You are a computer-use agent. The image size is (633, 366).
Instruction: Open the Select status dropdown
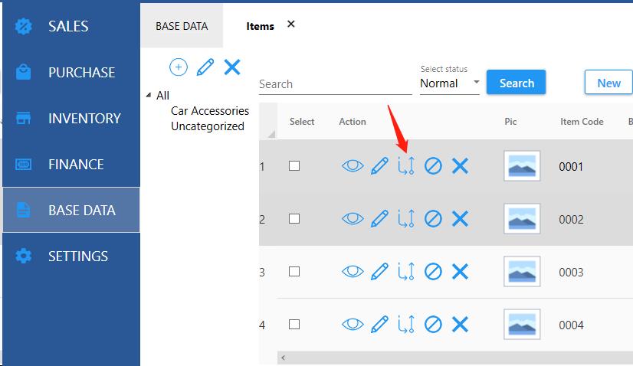(450, 83)
